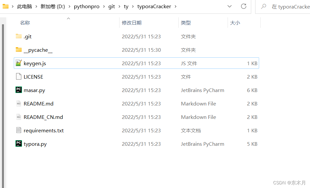
Task: Click the search magnifier icon
Action: click(x=264, y=7)
